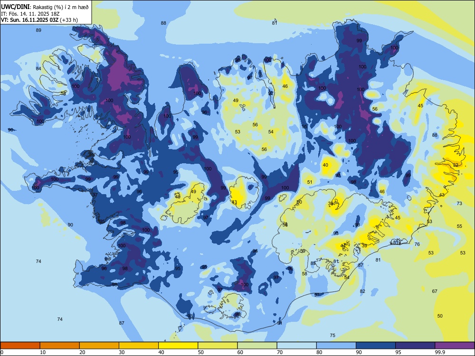Viewport: 475px width, 356px height.
Task: Click the map value '75' above the legend
Action: [332, 336]
